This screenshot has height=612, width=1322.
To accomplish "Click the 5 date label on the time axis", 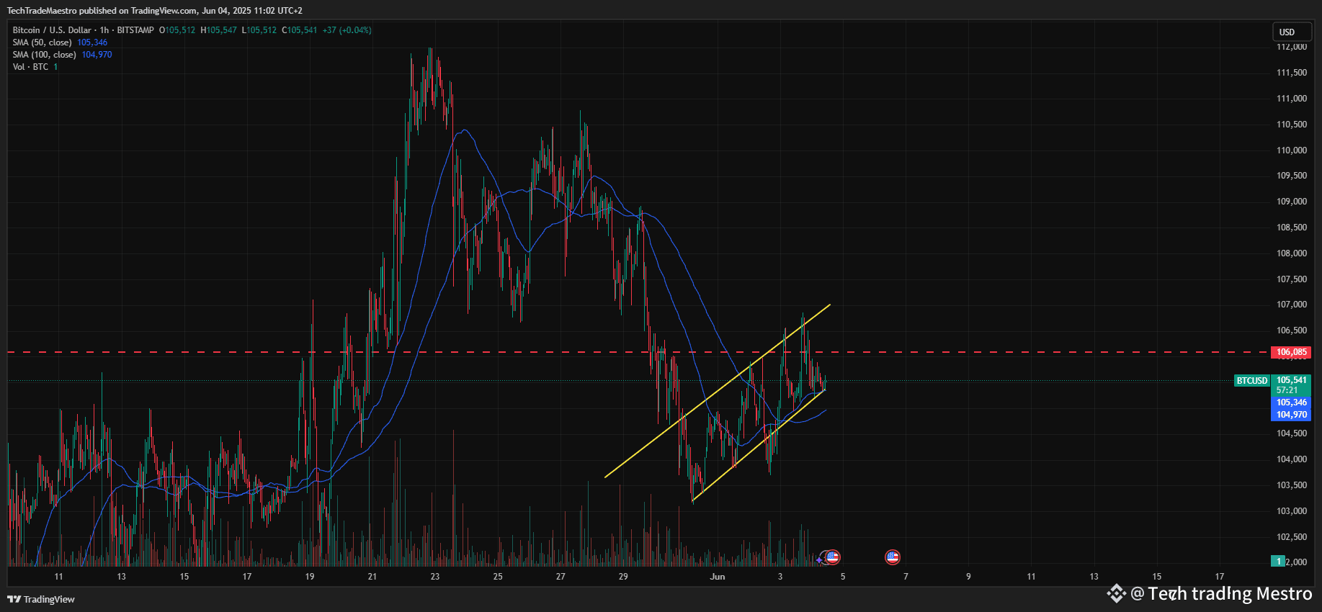I will (843, 577).
